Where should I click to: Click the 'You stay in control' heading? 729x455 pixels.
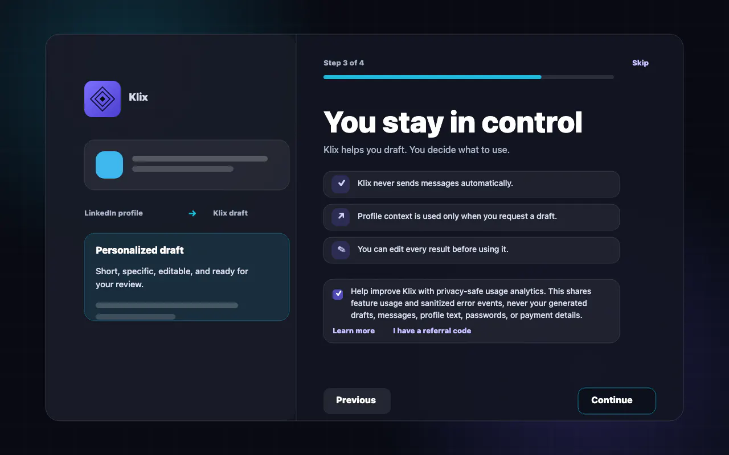click(x=453, y=122)
